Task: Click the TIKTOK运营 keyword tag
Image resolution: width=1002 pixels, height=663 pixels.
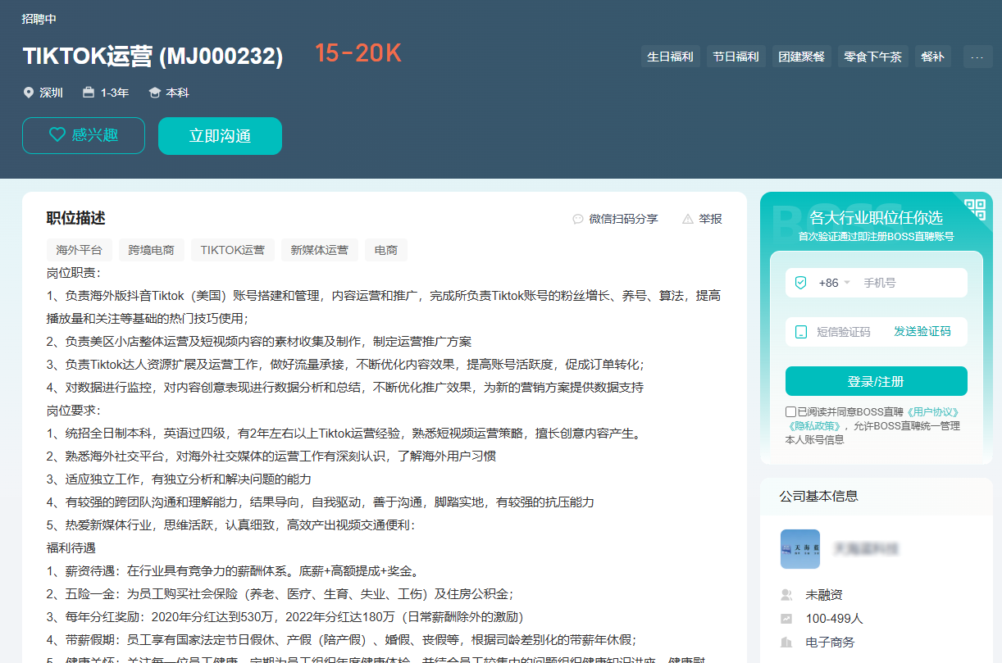Action: pyautogui.click(x=233, y=250)
